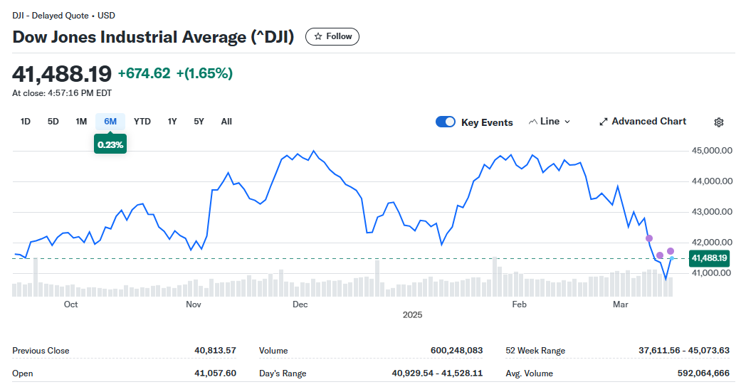Click the Dec x-axis label

tap(300, 304)
